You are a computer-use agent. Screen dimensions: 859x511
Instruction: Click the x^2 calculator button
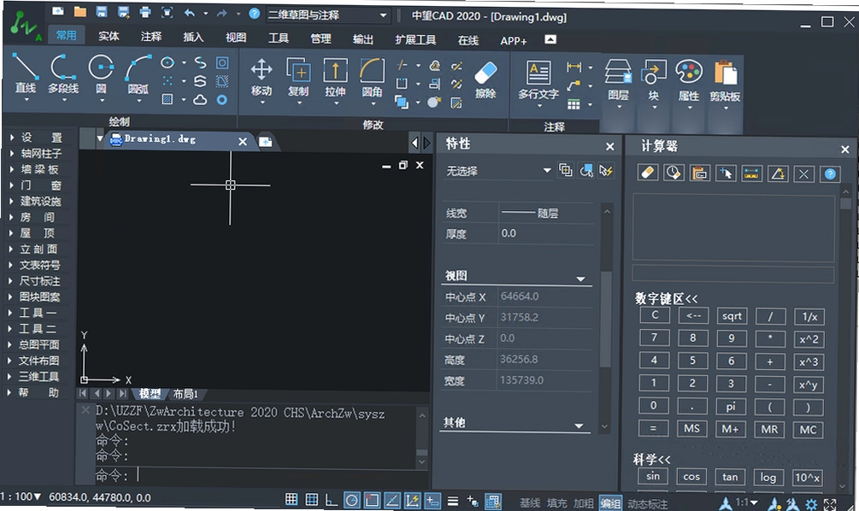(x=809, y=339)
